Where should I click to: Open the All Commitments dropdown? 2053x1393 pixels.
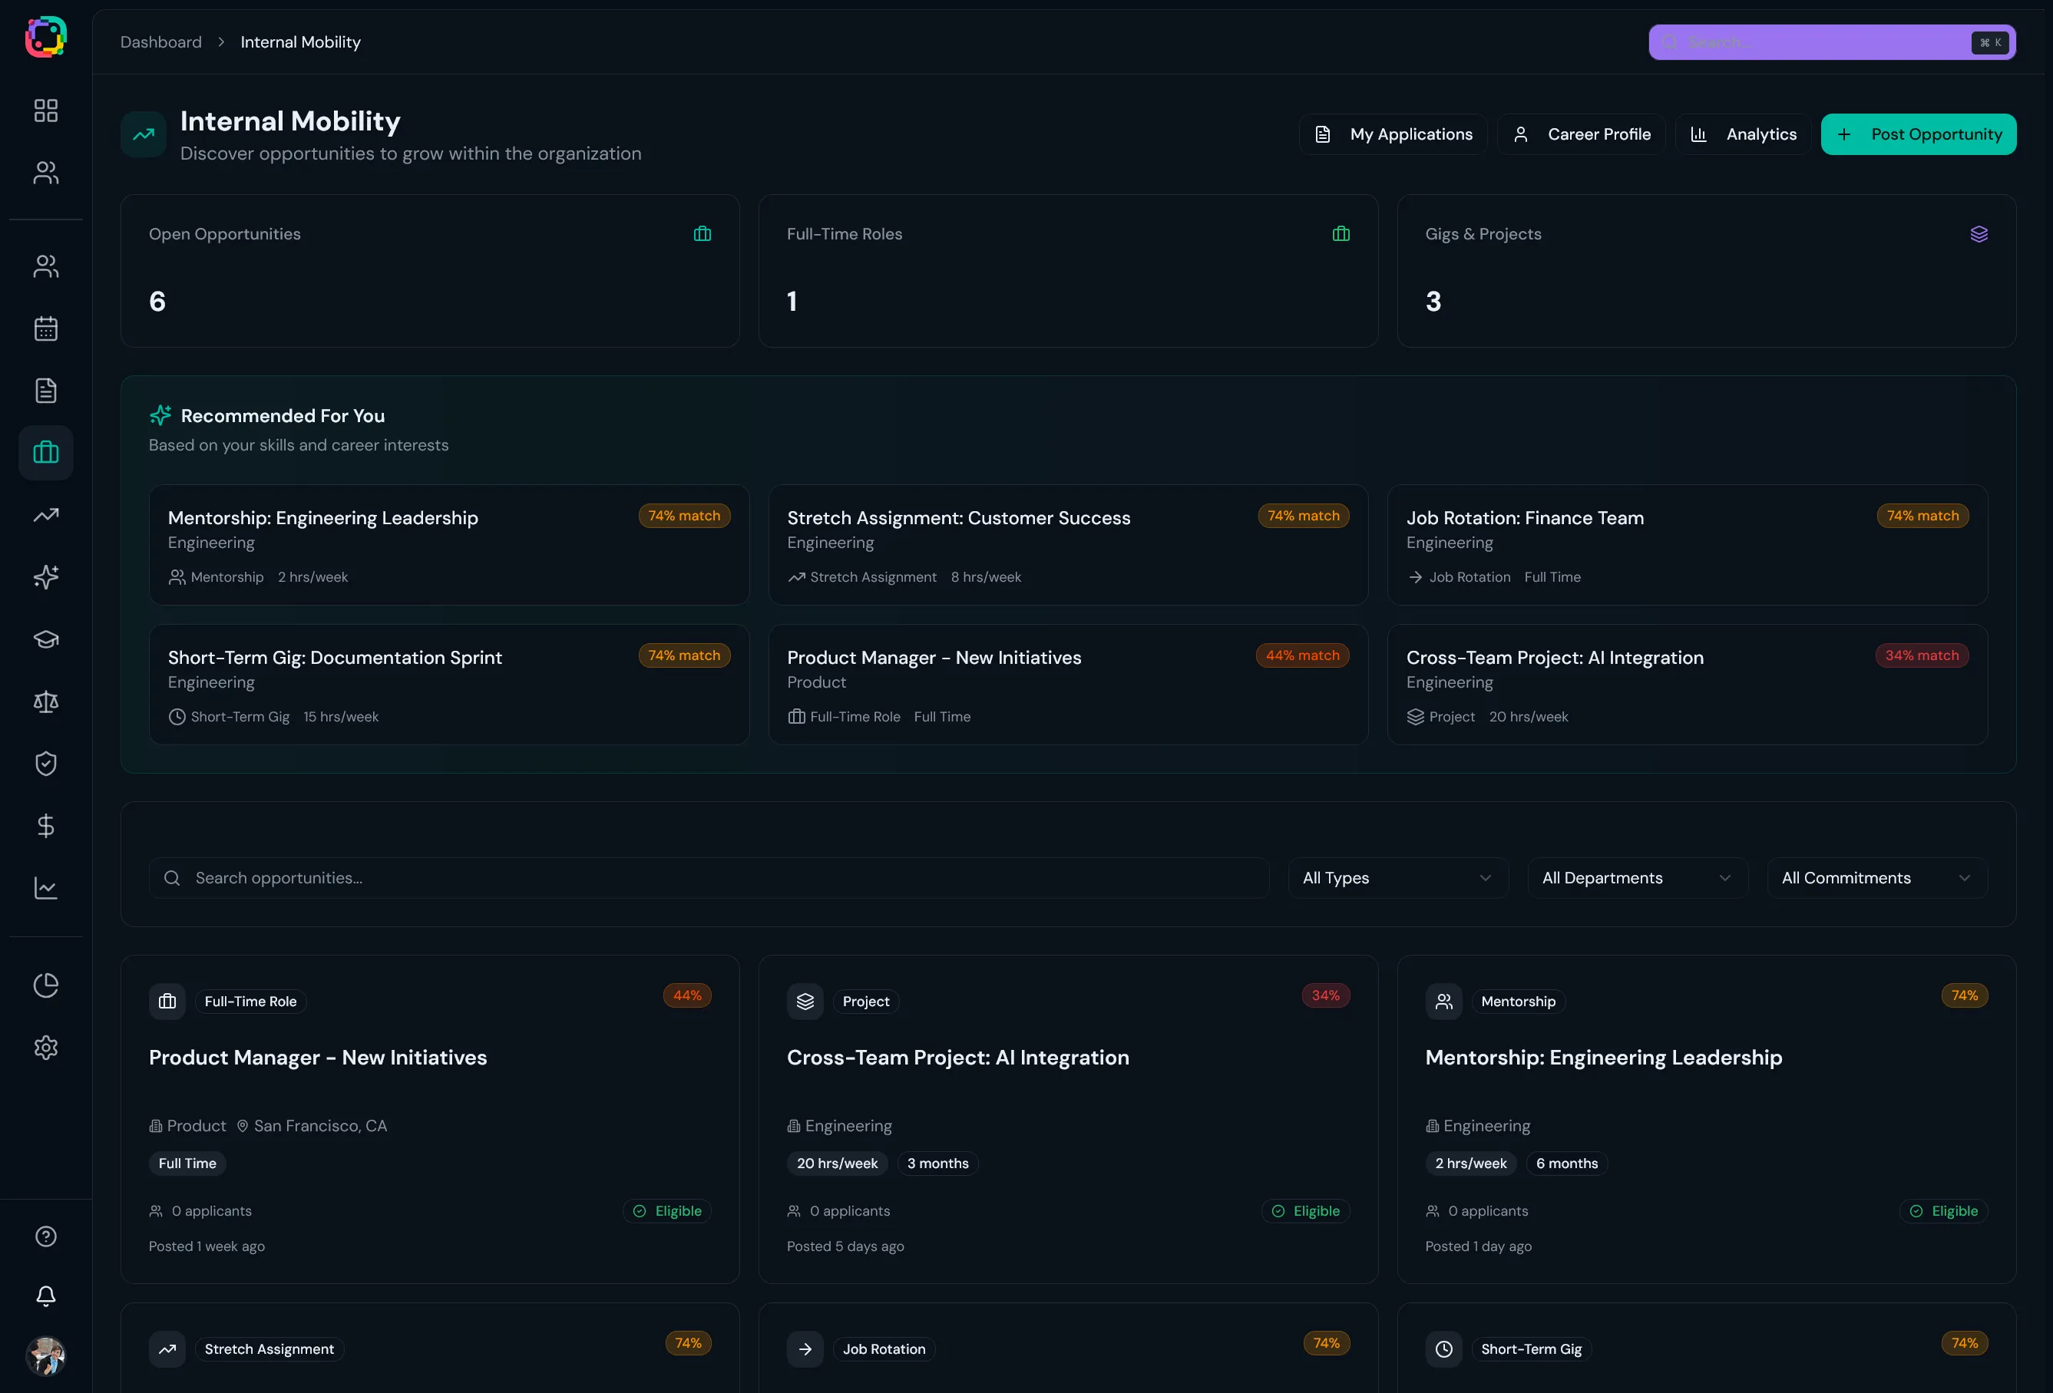point(1876,877)
